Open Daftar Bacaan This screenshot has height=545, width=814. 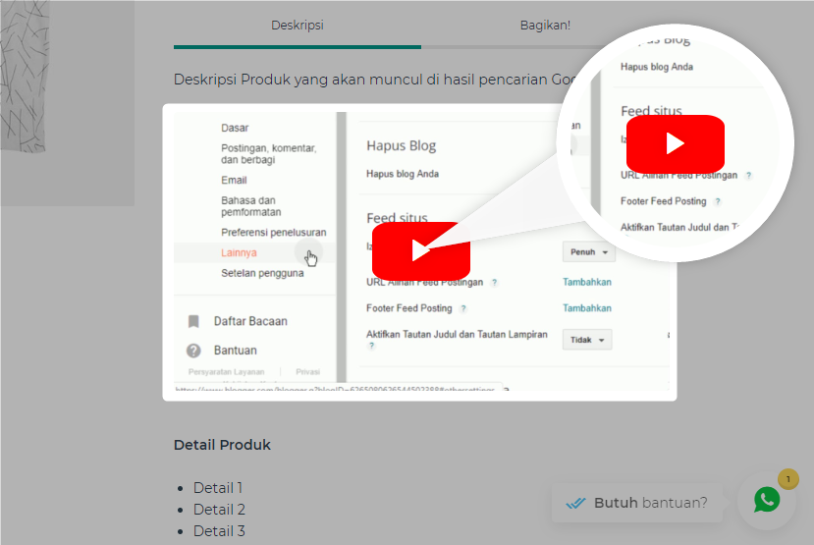click(x=250, y=321)
